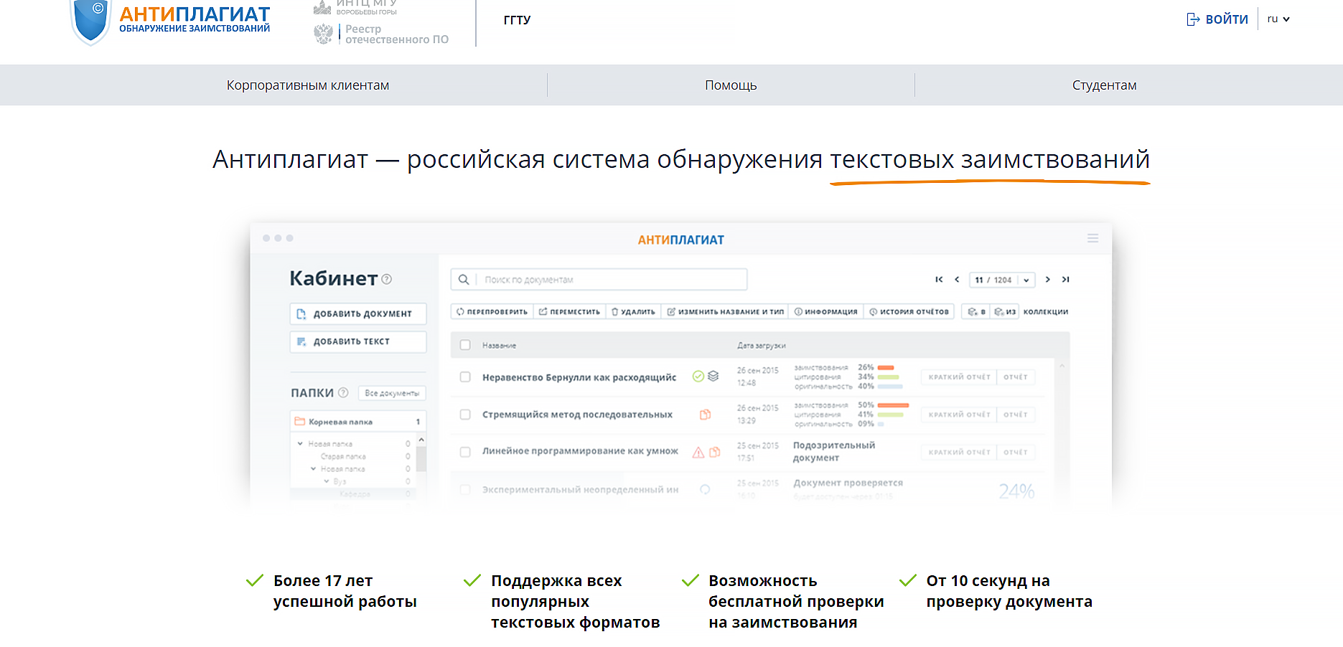Open the Антиплагиат shield logo

tap(90, 22)
